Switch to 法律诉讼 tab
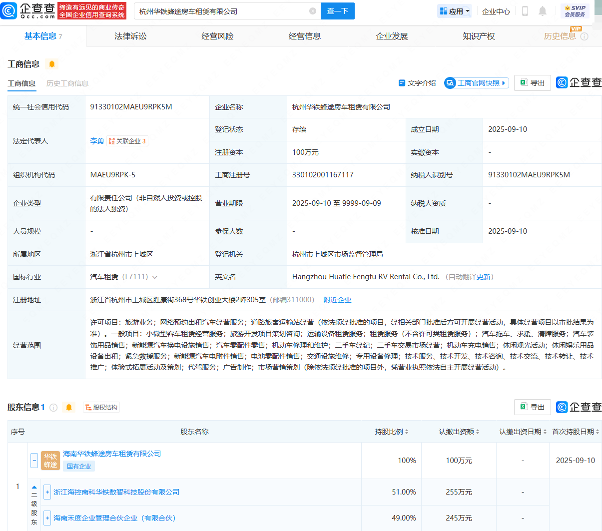Image resolution: width=602 pixels, height=531 pixels. pyautogui.click(x=130, y=36)
